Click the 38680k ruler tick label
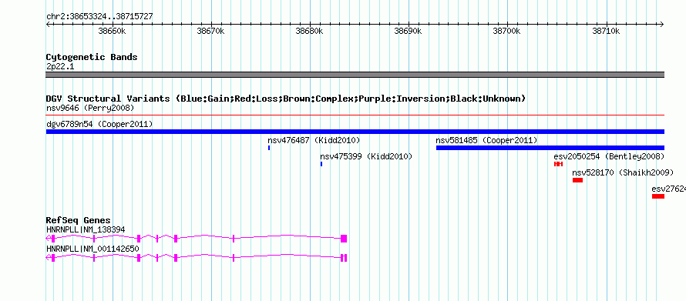The width and height of the screenshot is (686, 301). tap(310, 32)
